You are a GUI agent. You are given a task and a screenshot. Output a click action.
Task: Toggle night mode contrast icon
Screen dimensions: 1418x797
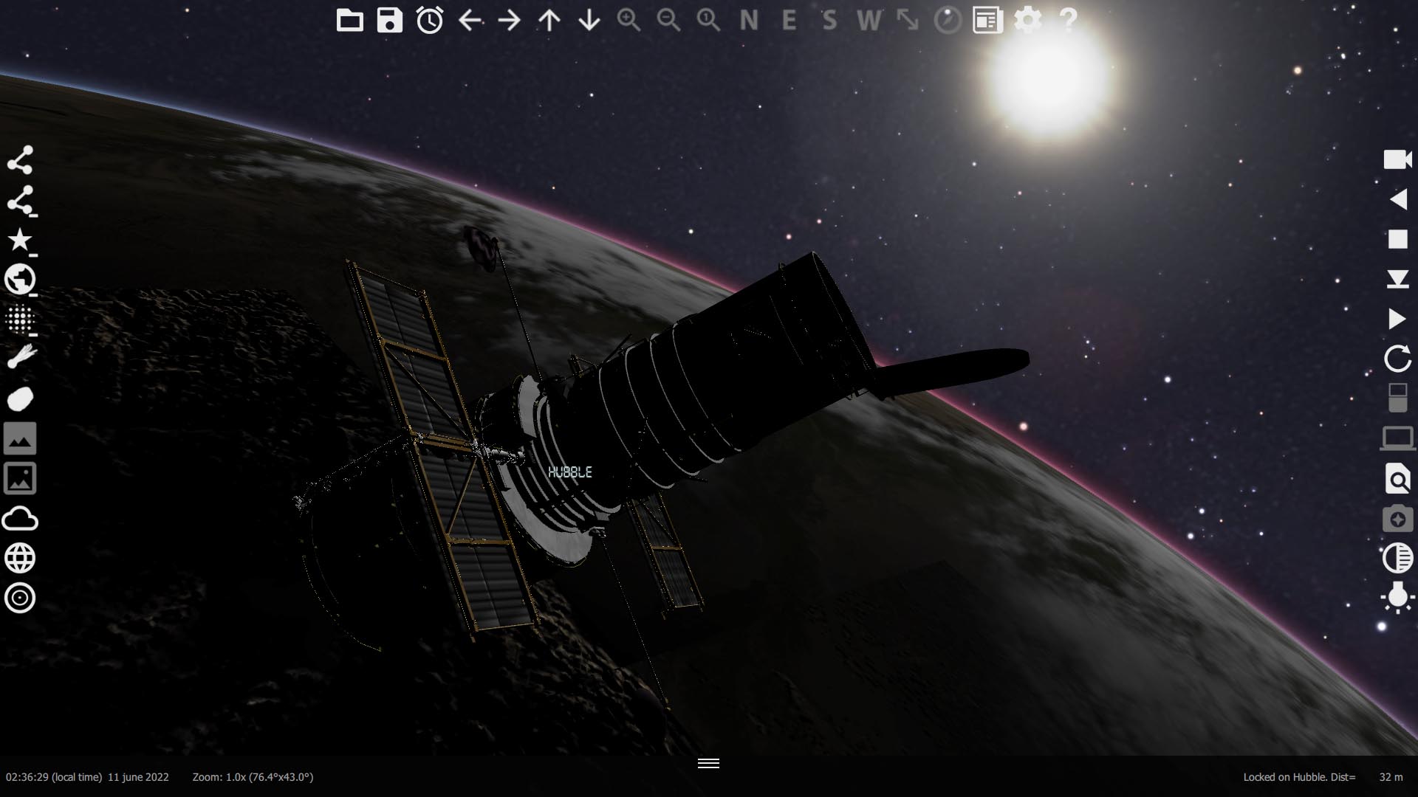(x=1398, y=559)
